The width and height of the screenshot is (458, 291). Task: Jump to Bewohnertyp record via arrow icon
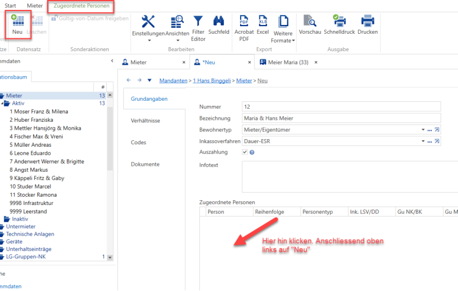pyautogui.click(x=436, y=130)
